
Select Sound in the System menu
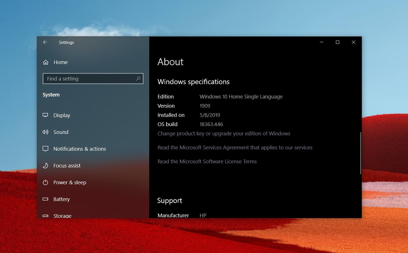(x=61, y=132)
